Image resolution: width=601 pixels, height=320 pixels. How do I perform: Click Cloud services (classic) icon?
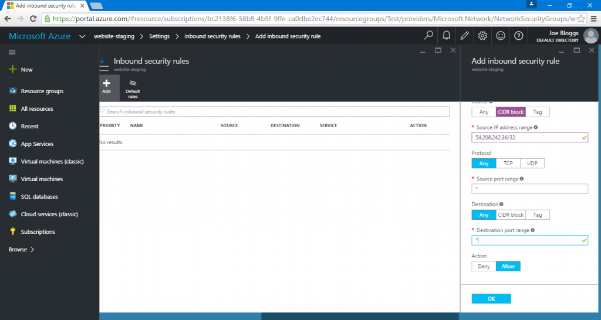point(13,214)
